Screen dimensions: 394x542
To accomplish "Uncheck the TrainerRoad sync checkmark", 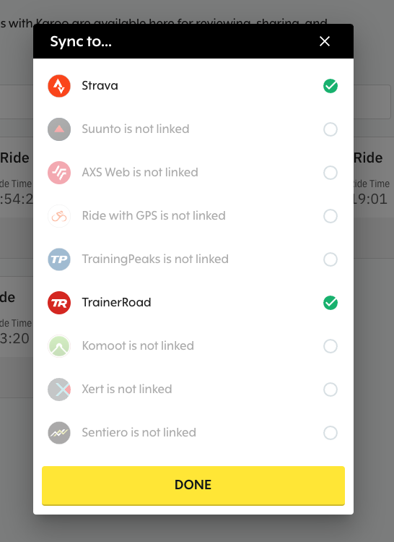I will pos(330,303).
